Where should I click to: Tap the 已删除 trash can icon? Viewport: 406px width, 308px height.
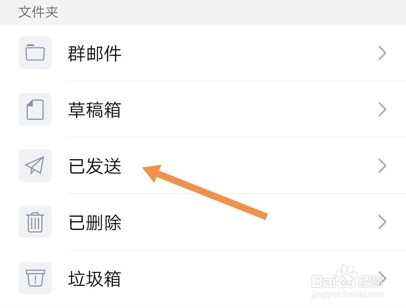[x=35, y=222]
